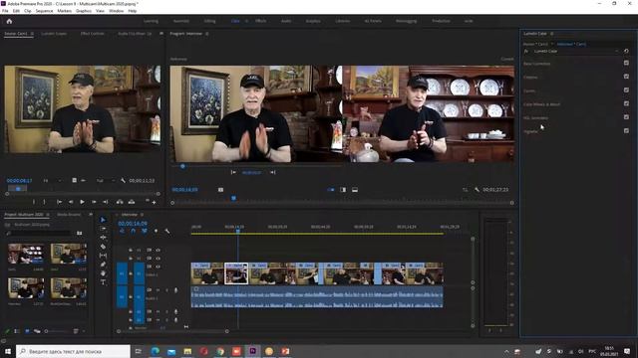Switch to the Learning workspace
Screen dimensions: 638x358
151,21
